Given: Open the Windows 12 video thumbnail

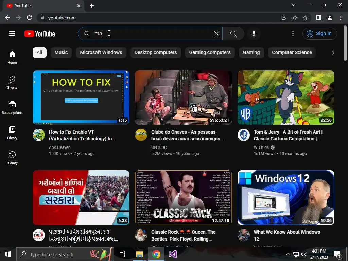Looking at the screenshot, I should (x=286, y=197).
